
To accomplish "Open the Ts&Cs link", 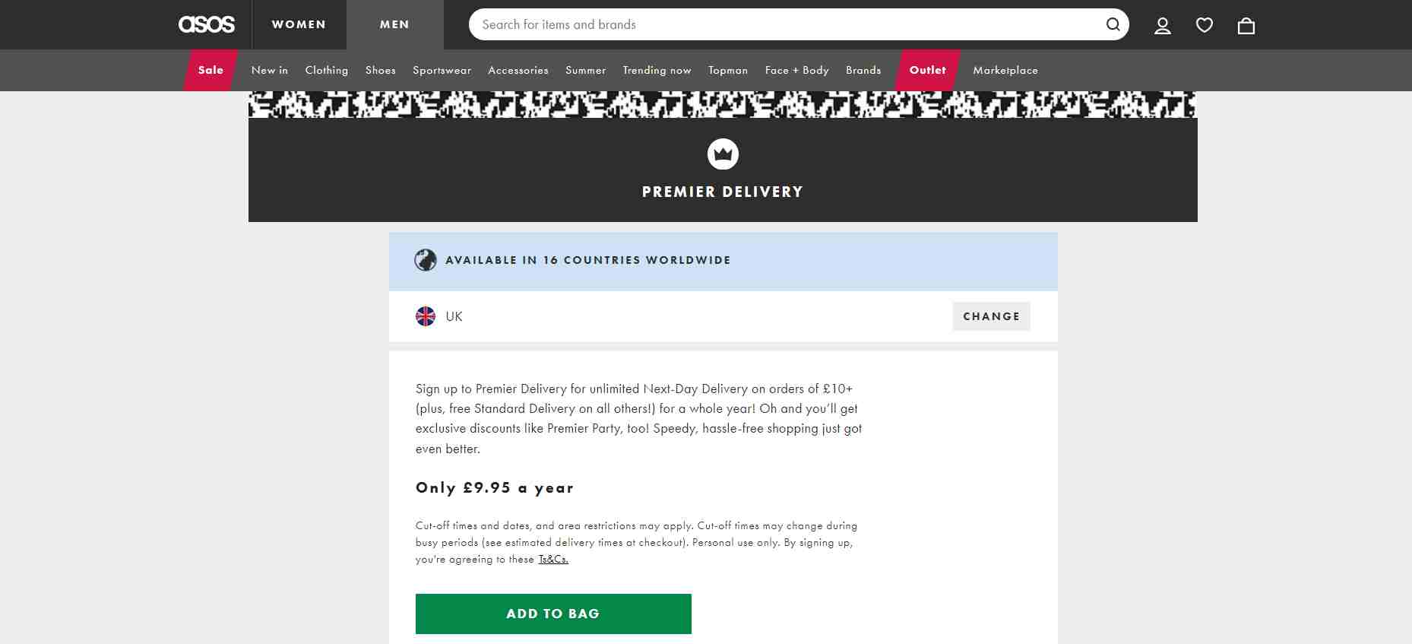I will 552,558.
